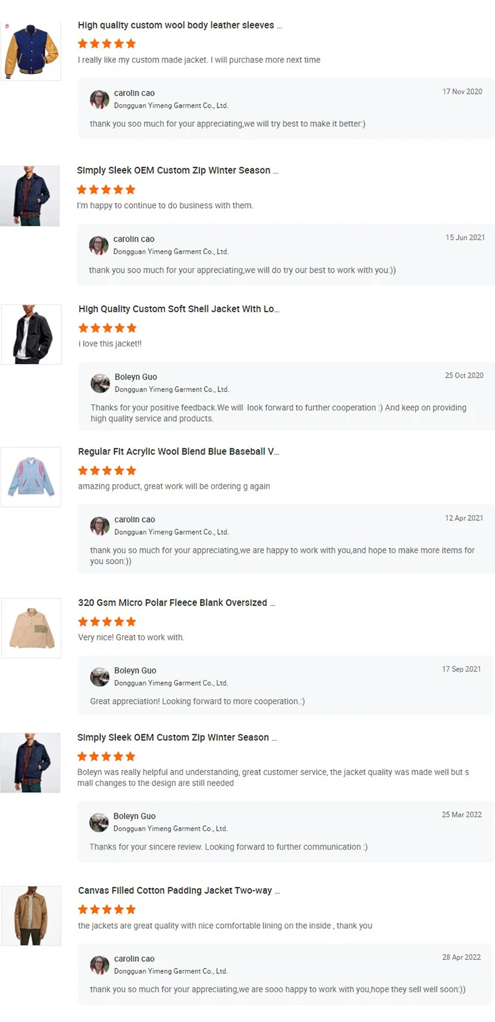Click the light blue baseball jacket thumbnail
495x1022 pixels.
(31, 477)
